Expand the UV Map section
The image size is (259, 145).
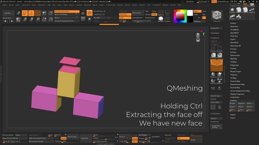[x=233, y=78]
